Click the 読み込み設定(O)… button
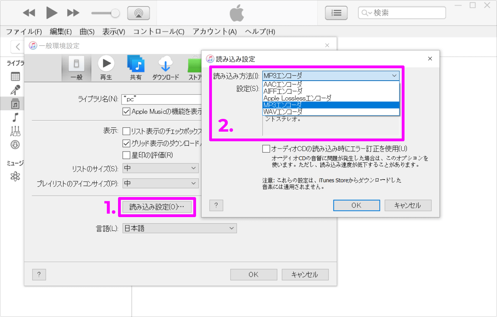Image resolution: width=497 pixels, height=317 pixels. click(157, 207)
